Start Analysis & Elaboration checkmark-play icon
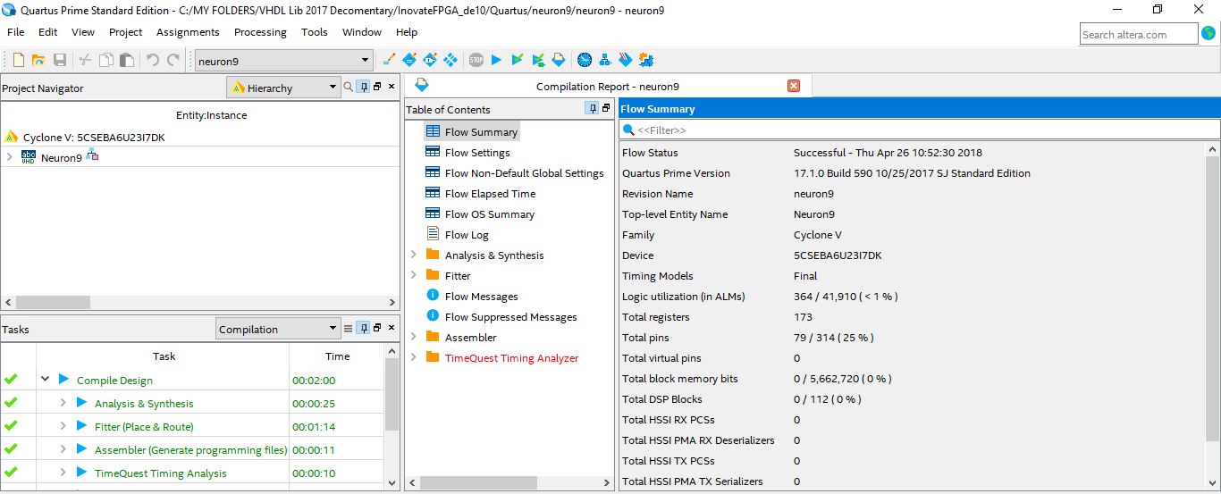This screenshot has width=1221, height=494. point(518,60)
